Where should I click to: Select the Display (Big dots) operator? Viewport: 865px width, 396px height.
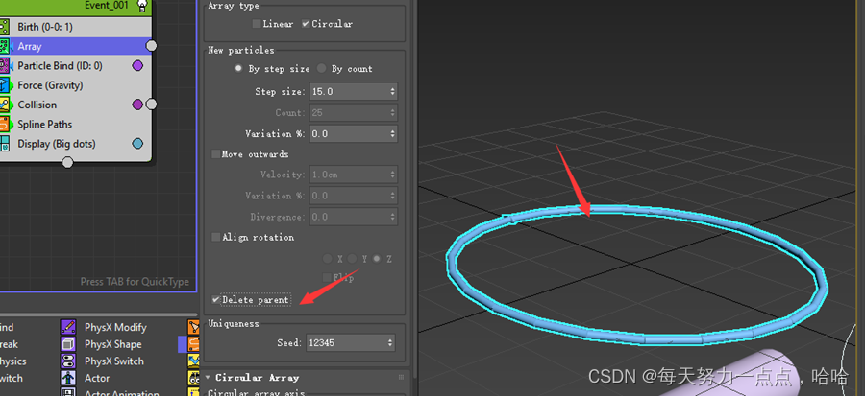tap(76, 144)
